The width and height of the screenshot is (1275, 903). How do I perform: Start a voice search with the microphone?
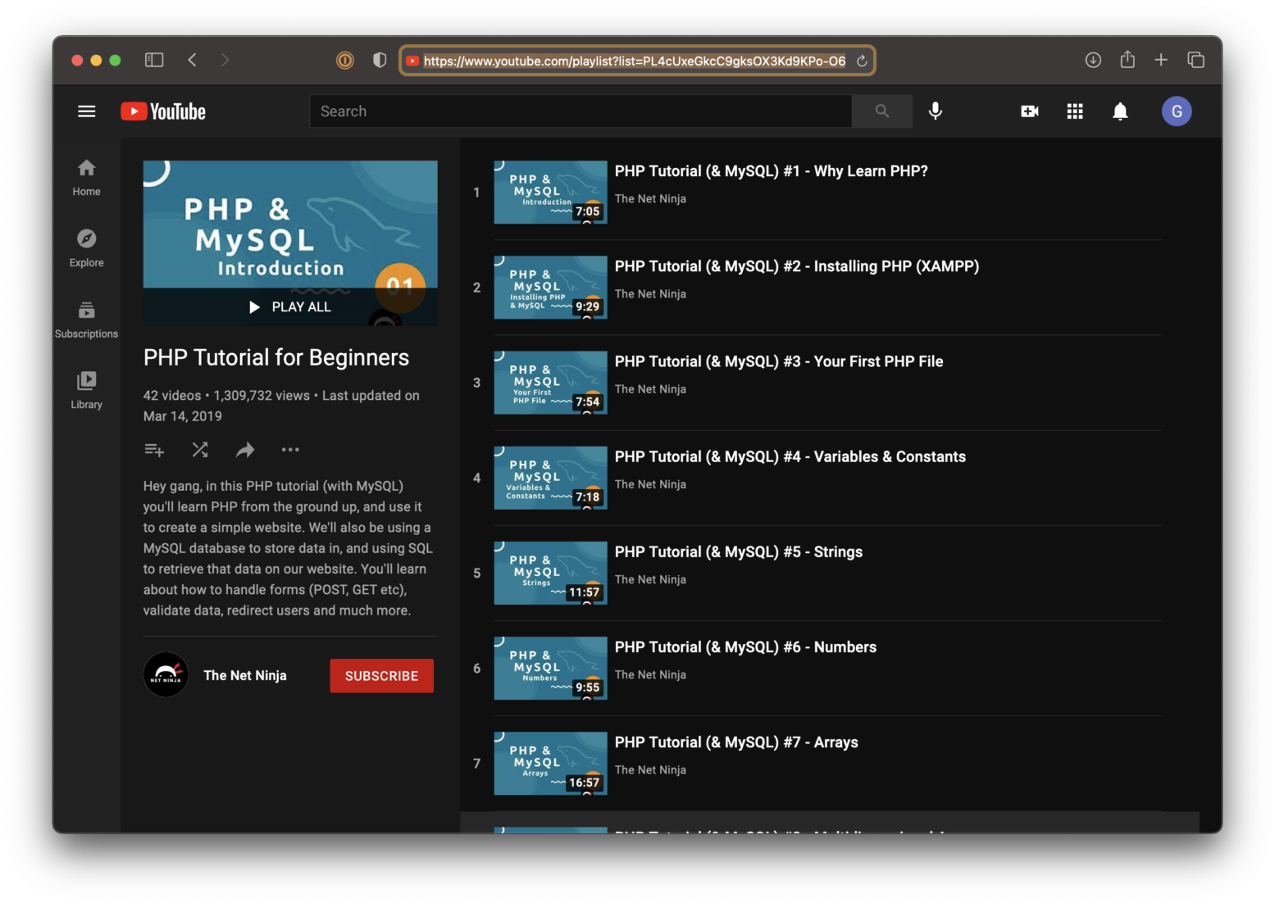[935, 111]
